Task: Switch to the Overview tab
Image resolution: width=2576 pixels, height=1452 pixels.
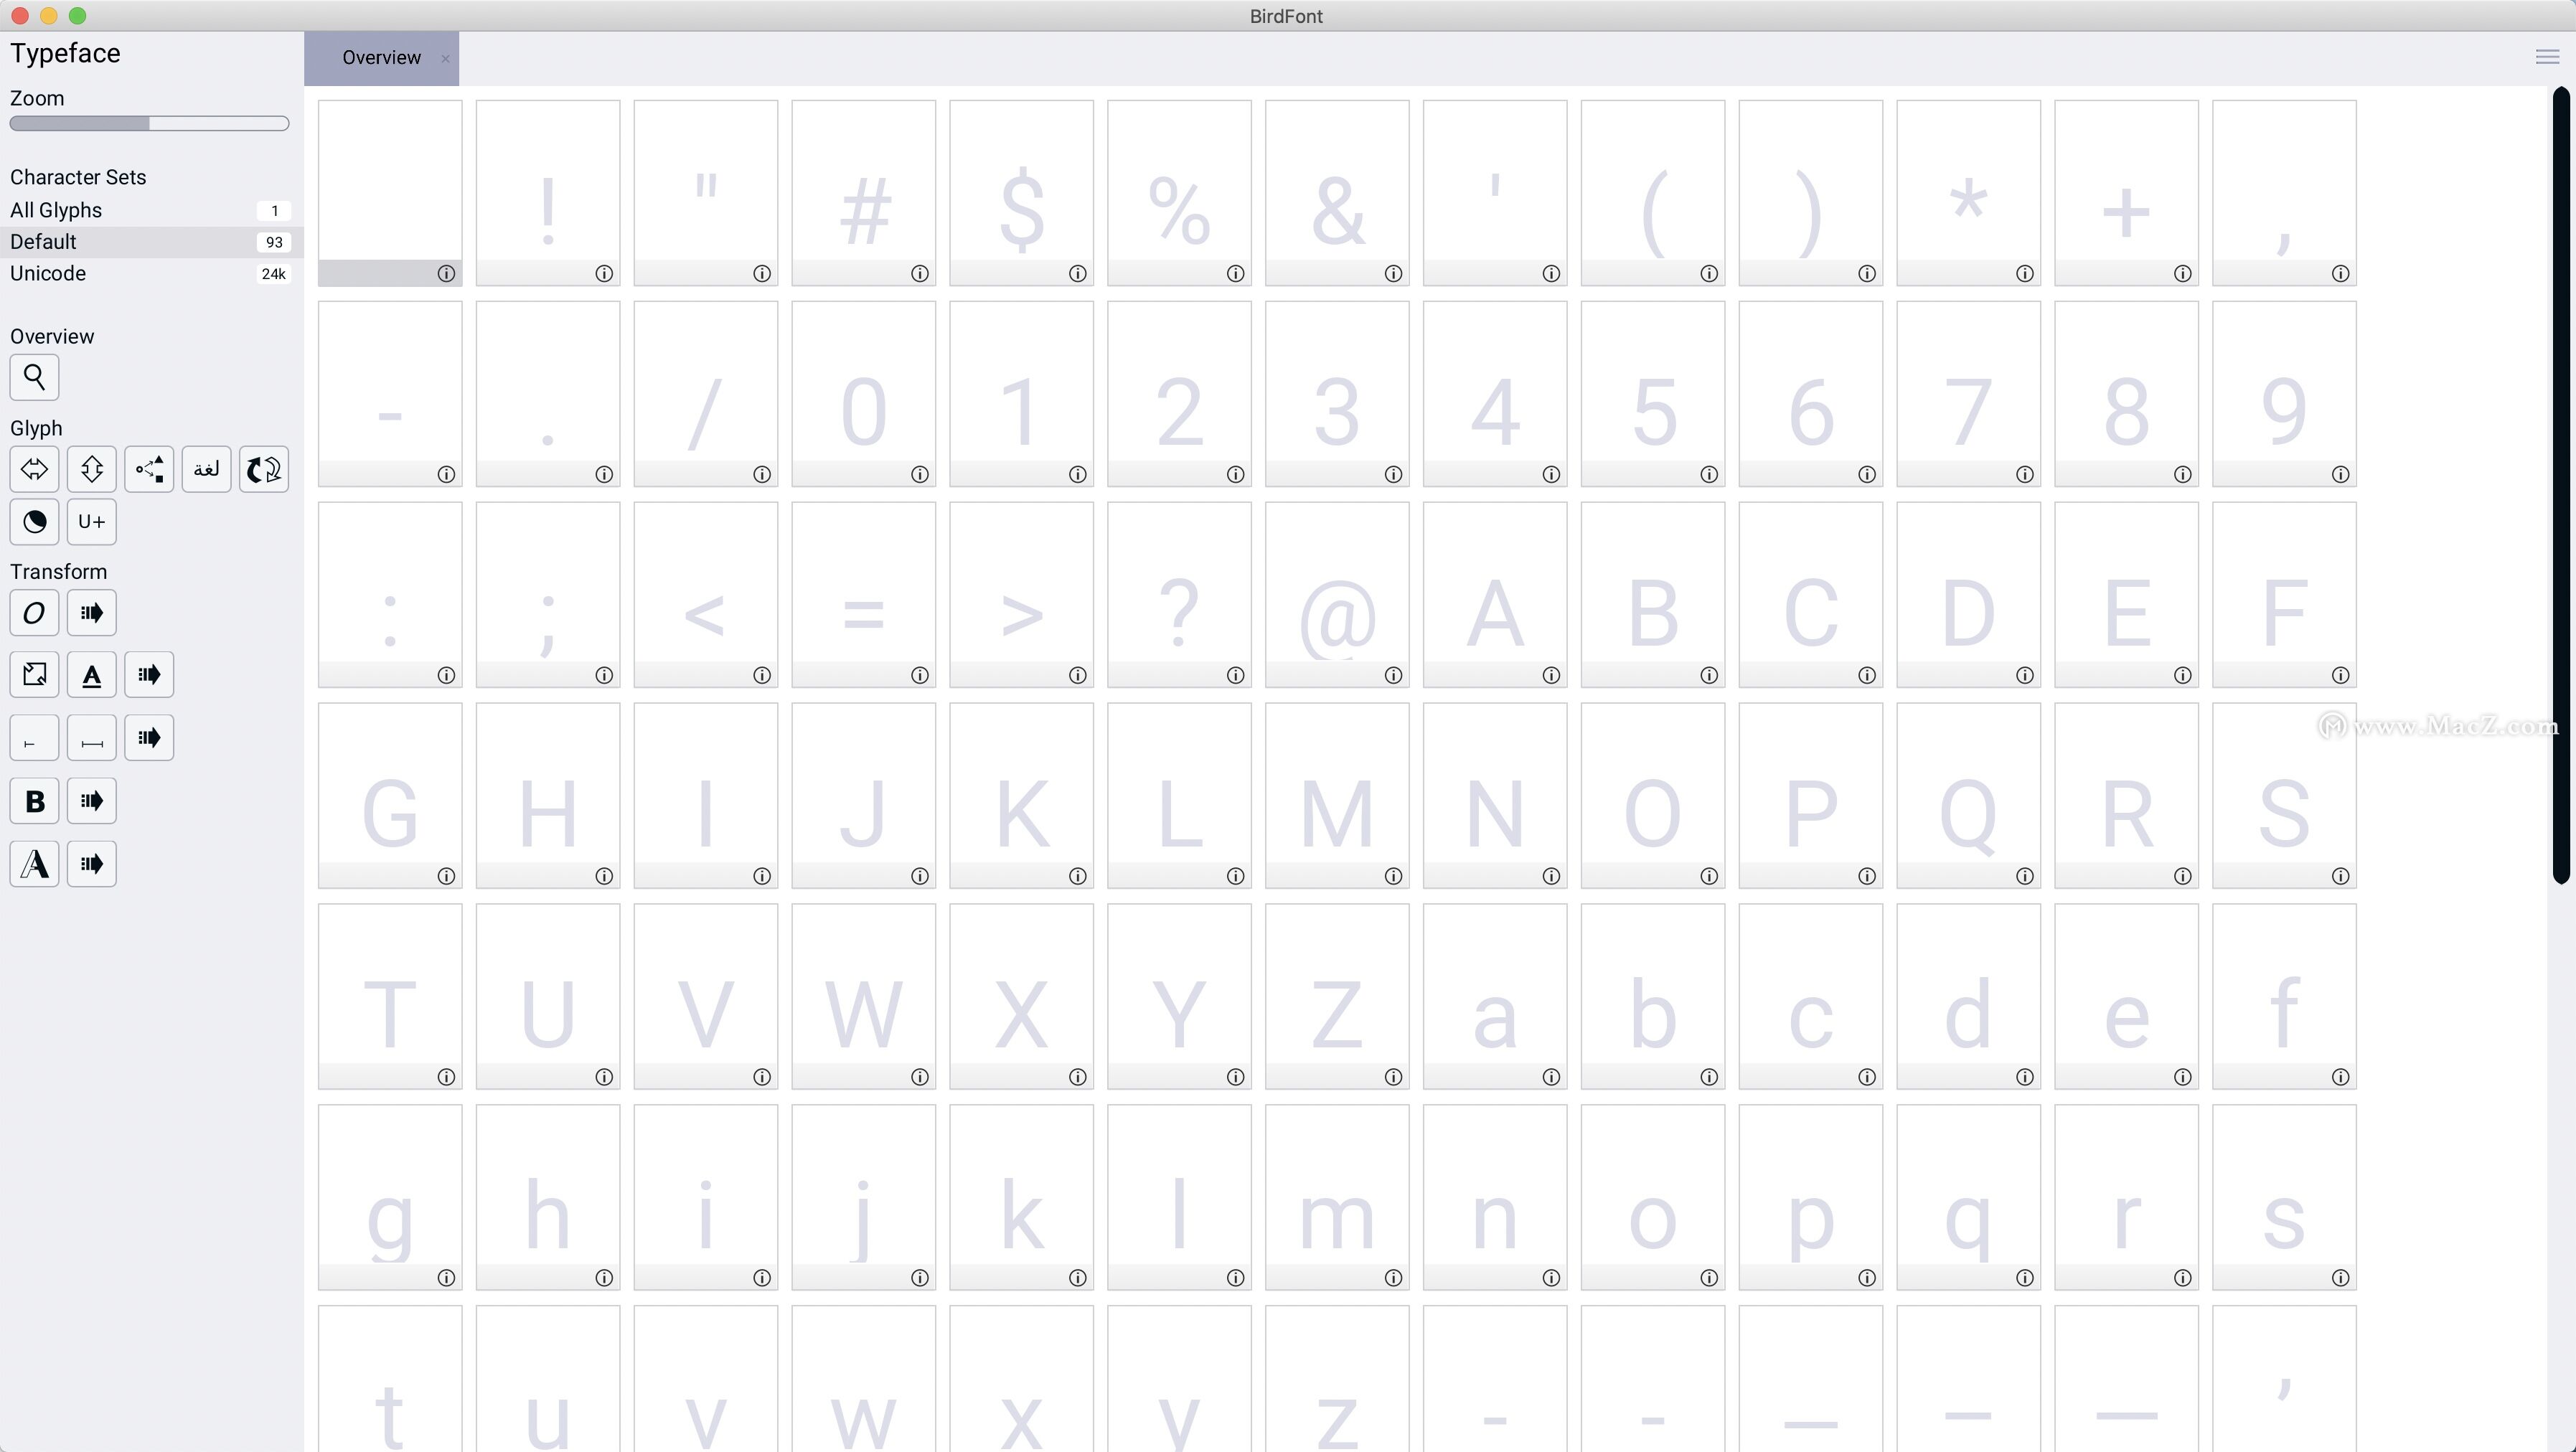Action: pos(380,57)
